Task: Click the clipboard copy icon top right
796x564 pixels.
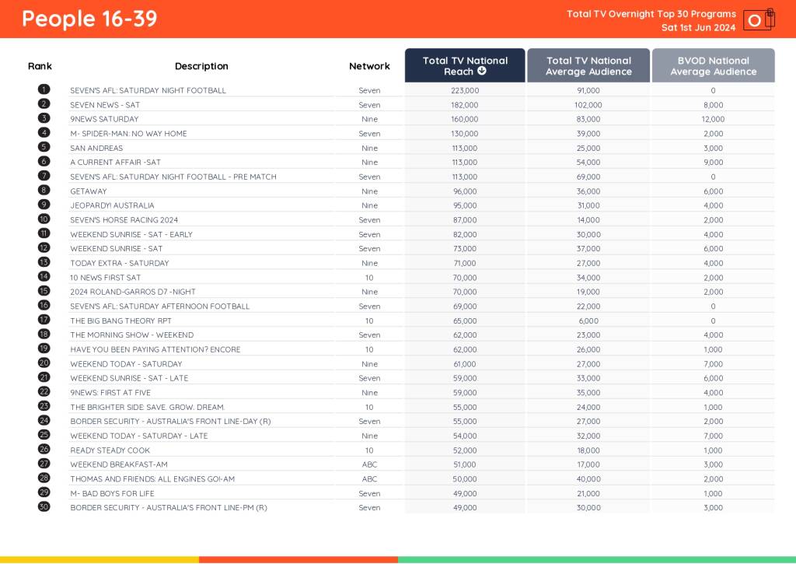Action: pyautogui.click(x=770, y=17)
